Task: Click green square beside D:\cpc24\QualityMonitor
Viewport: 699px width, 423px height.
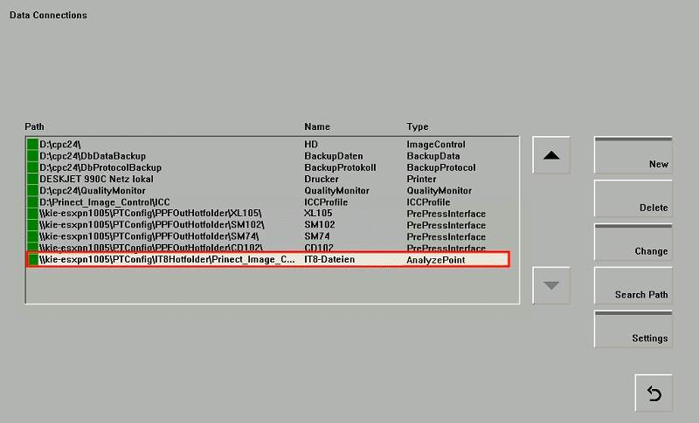Action: point(32,190)
